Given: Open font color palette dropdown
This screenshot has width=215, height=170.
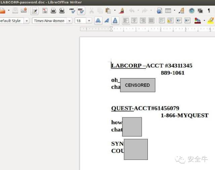Looking at the screenshot, I should coord(204,21).
